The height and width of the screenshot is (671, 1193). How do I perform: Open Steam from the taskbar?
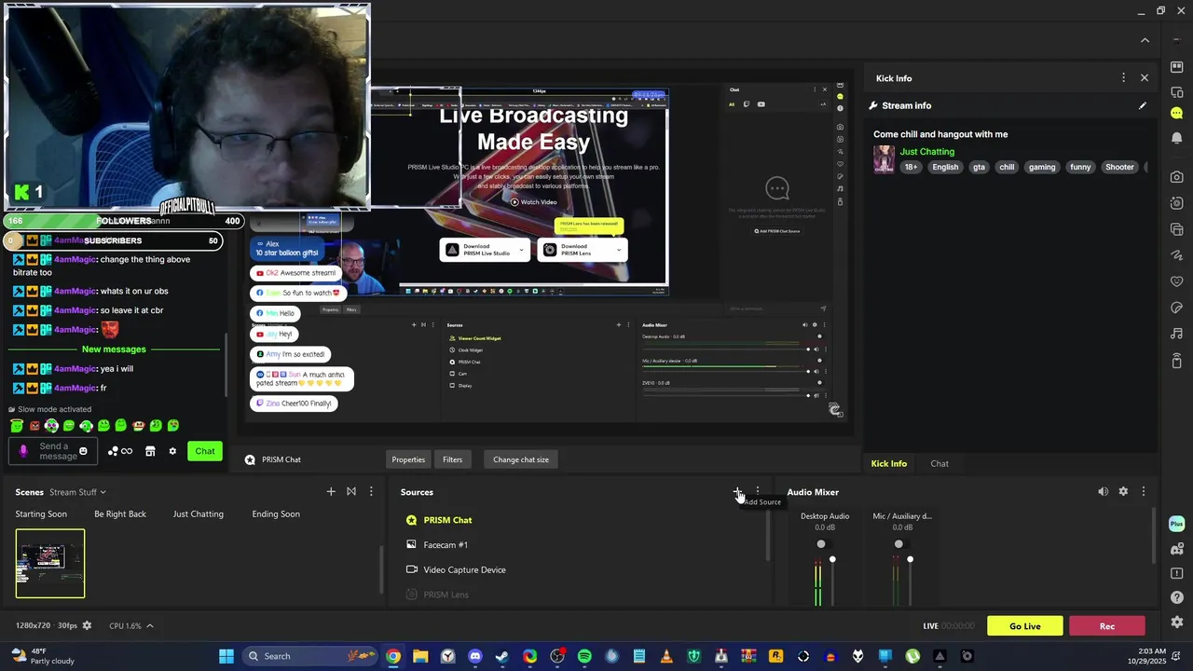click(502, 656)
